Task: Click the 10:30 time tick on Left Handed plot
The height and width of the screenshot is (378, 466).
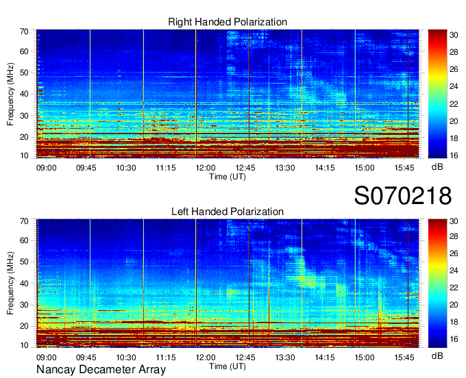Action: click(126, 357)
